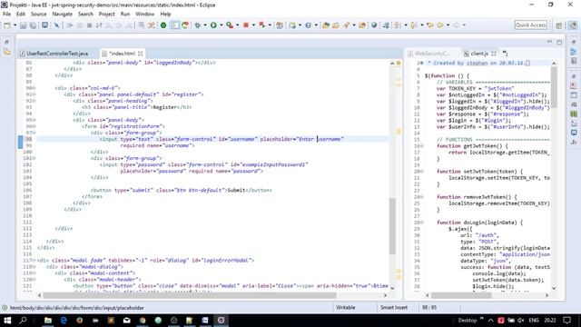Click the Back navigation yellow arrow
581x327 pixels.
pos(440,25)
